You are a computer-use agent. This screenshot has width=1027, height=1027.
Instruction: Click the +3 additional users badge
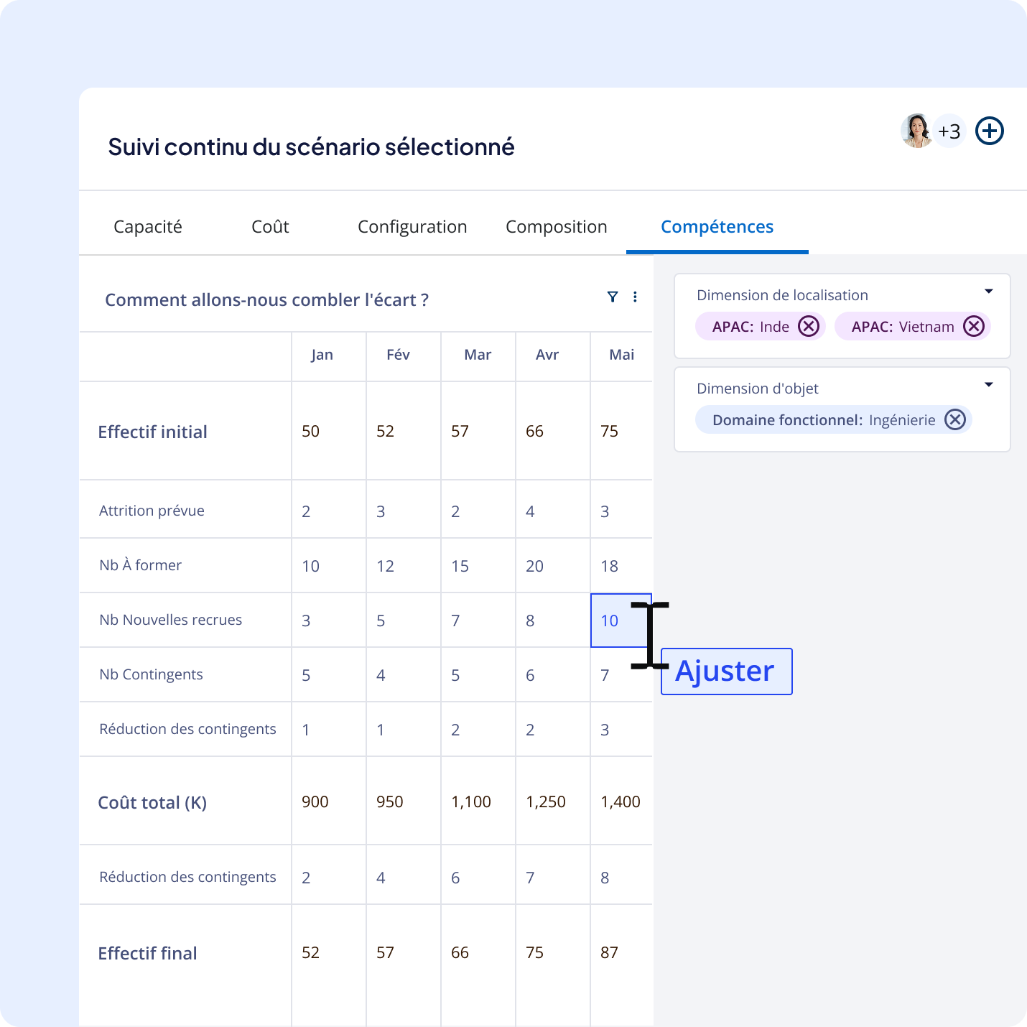(x=949, y=131)
